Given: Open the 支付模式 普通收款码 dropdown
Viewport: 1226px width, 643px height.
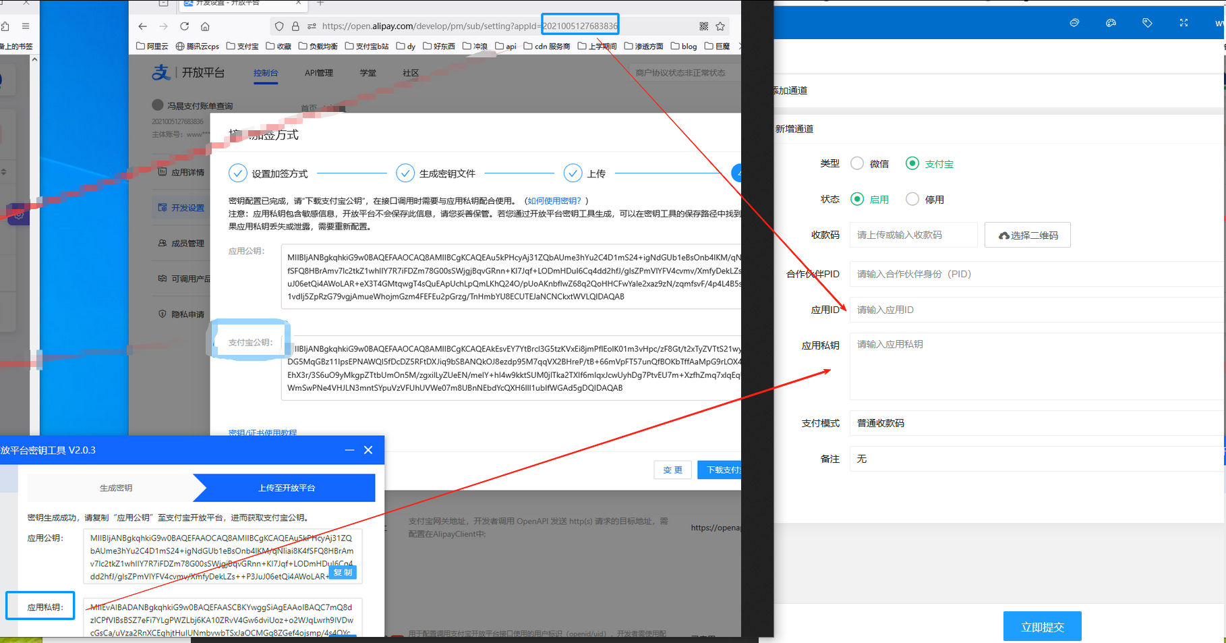Looking at the screenshot, I should coord(1037,423).
